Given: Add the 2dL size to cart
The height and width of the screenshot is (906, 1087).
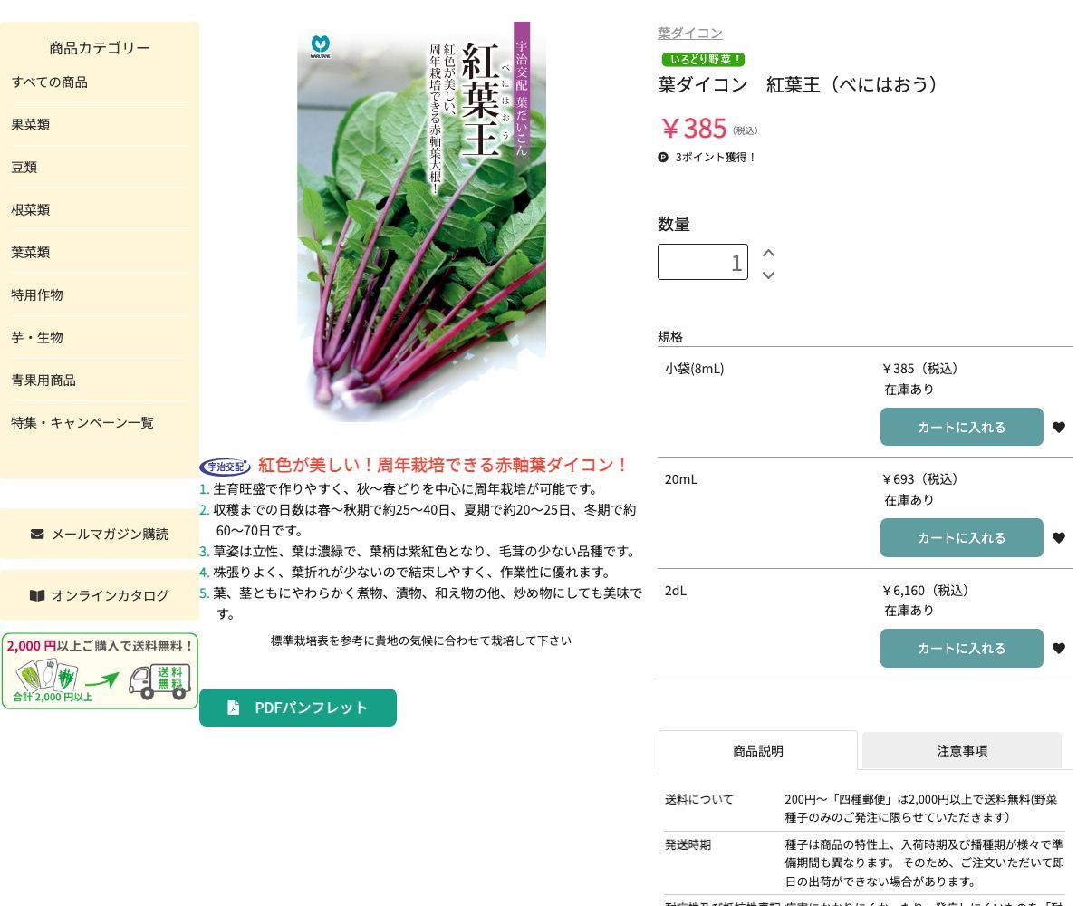Looking at the screenshot, I should pos(961,648).
